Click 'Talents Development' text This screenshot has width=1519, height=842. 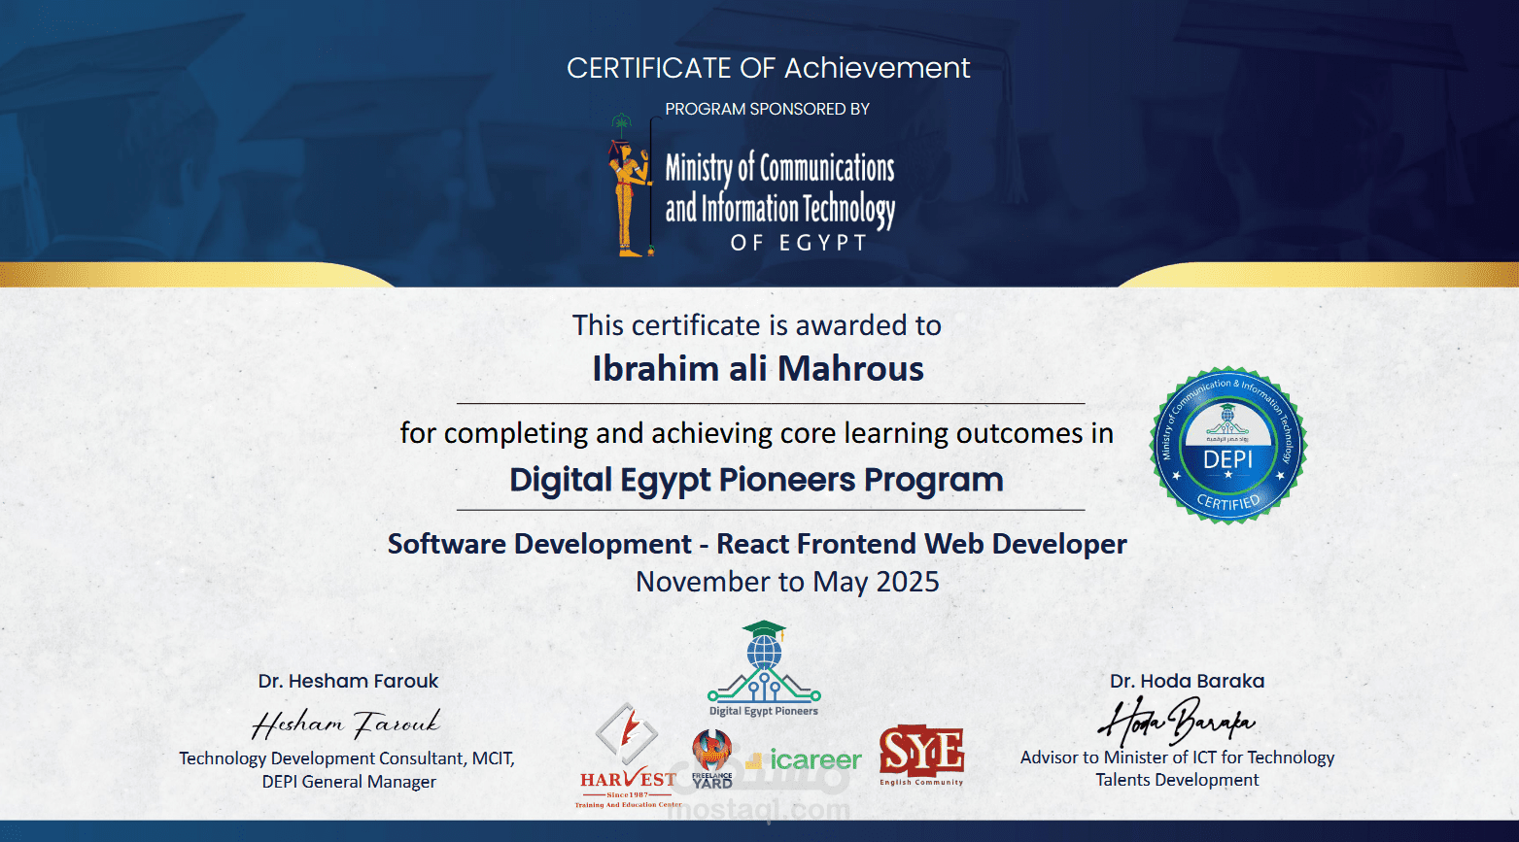1177,780
